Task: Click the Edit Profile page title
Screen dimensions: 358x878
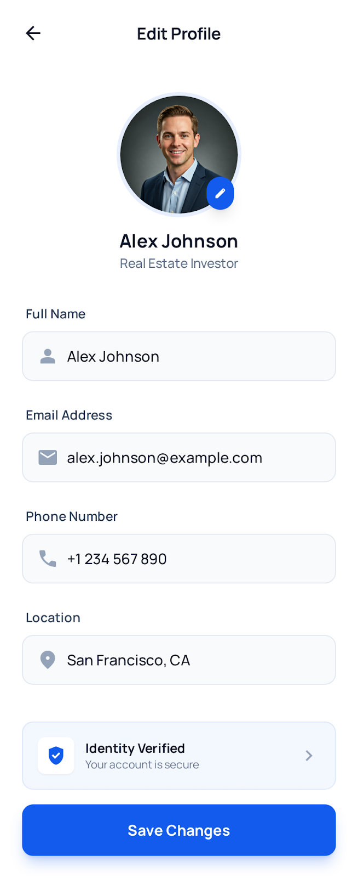Action: pos(179,34)
